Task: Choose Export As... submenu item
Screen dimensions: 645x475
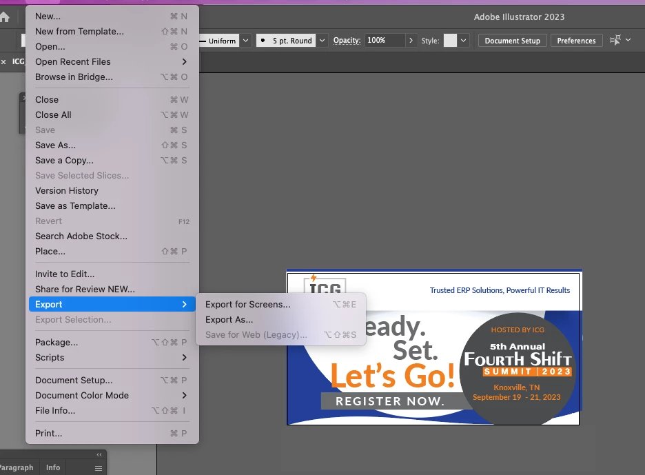Action: point(280,320)
